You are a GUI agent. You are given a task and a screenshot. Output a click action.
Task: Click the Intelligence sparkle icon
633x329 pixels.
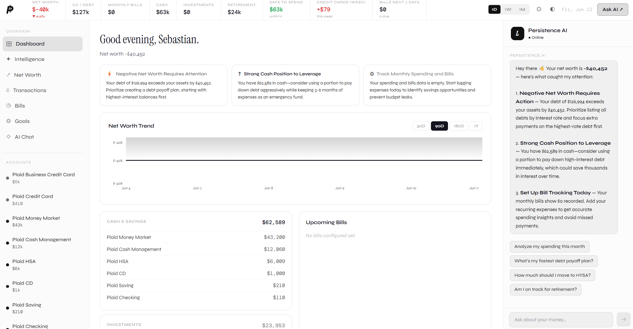(8, 59)
